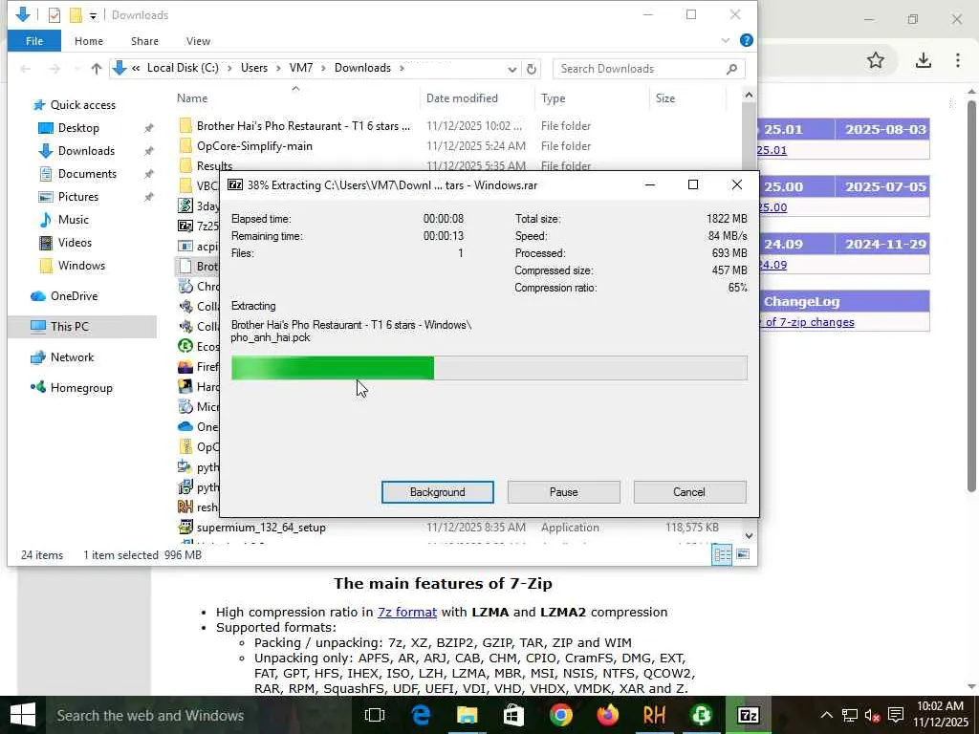Click the Search Downloads field
The height and width of the screenshot is (734, 979).
649,69
